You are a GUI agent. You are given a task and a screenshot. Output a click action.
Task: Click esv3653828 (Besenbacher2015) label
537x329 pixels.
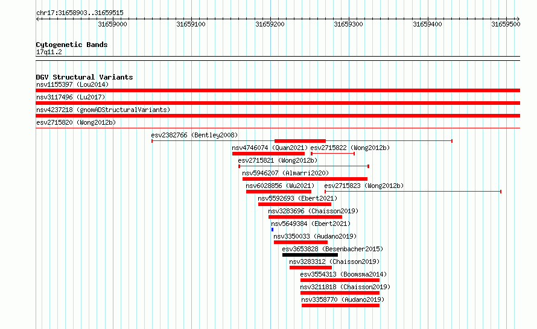click(x=332, y=249)
